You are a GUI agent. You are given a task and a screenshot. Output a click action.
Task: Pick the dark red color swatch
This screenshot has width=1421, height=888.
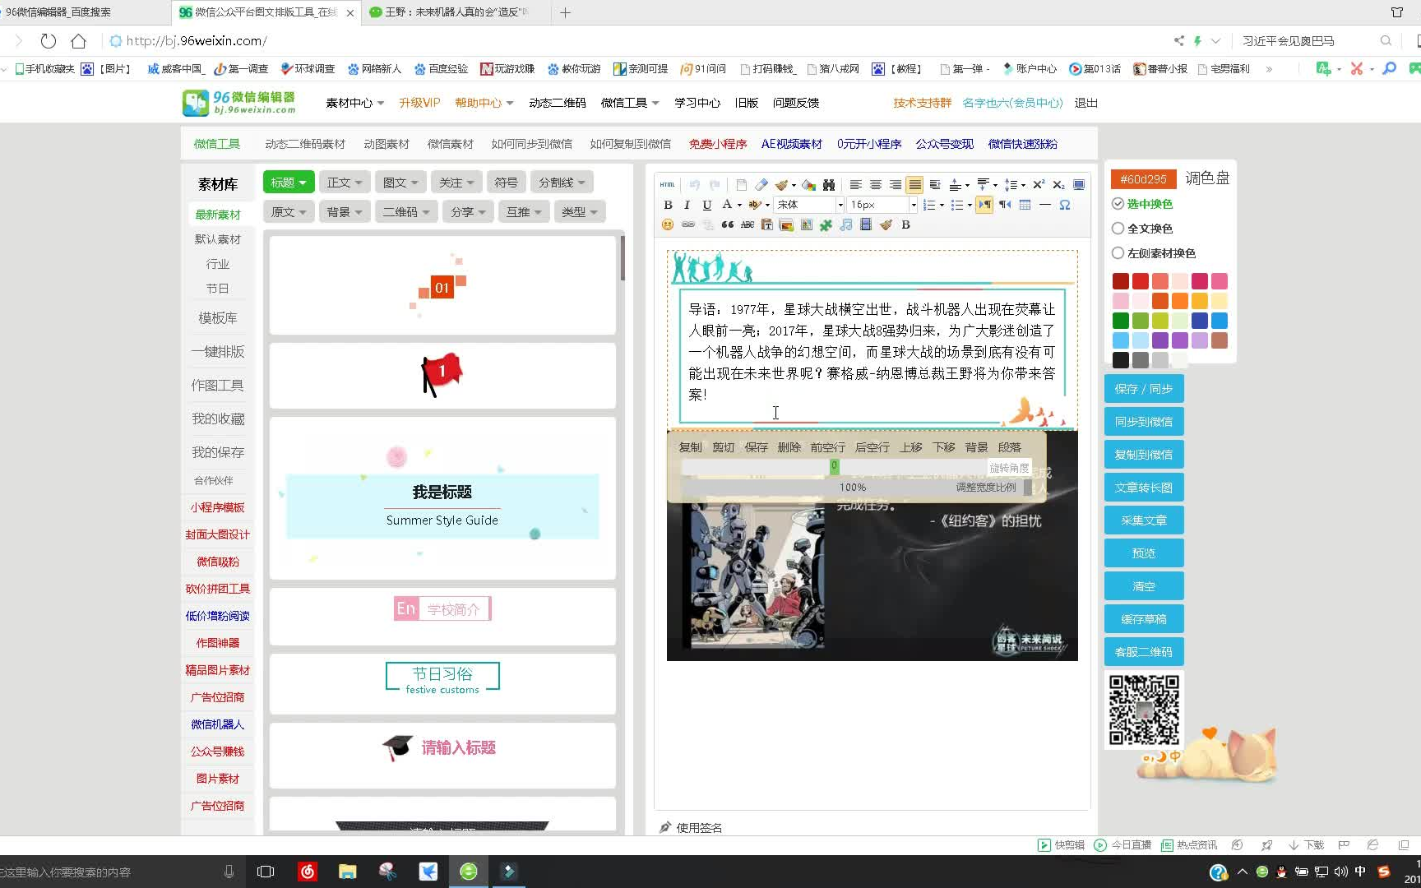1120,281
